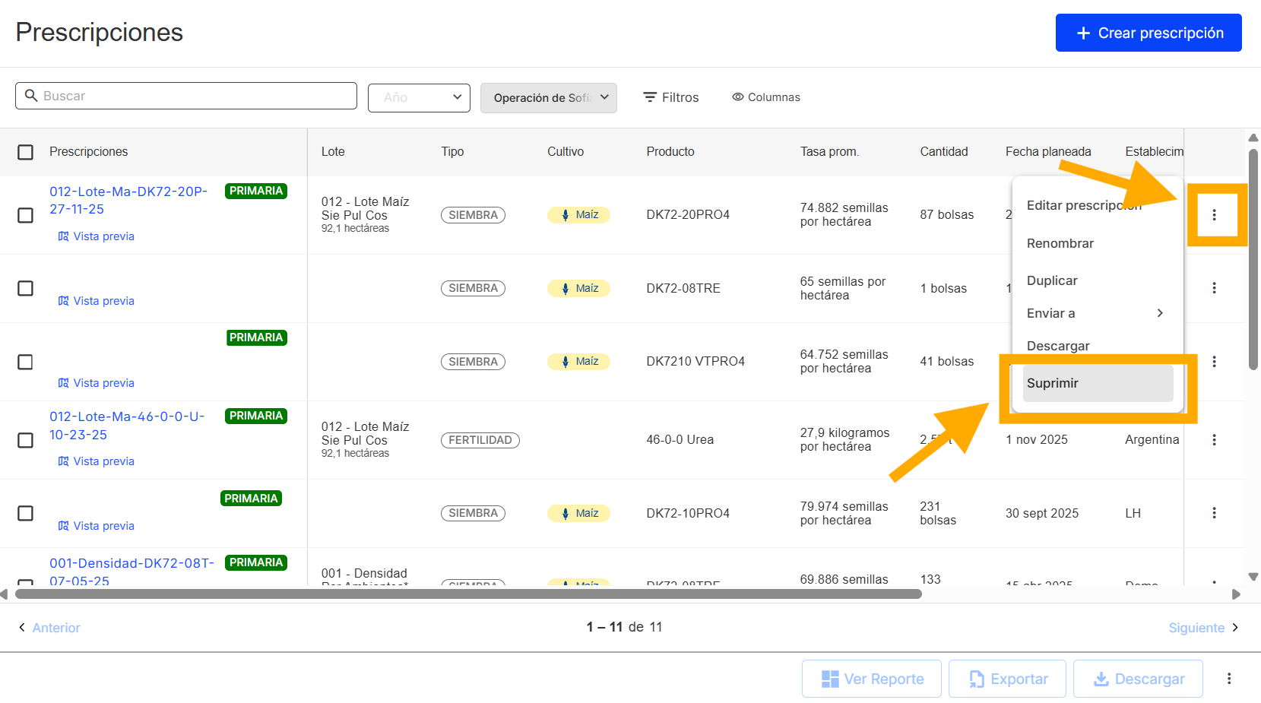
Task: Check the DK72-08TRE row checkbox
Action: click(x=25, y=288)
